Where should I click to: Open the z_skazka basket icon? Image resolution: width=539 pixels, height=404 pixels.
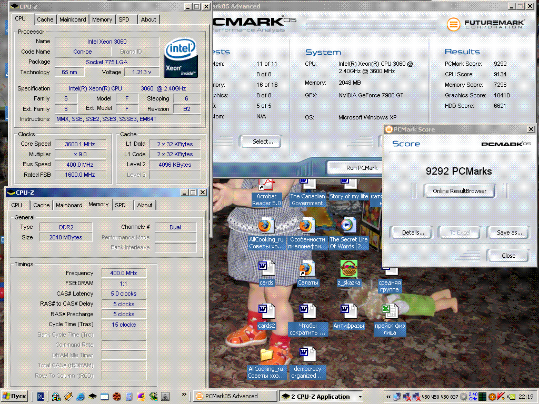click(x=348, y=273)
